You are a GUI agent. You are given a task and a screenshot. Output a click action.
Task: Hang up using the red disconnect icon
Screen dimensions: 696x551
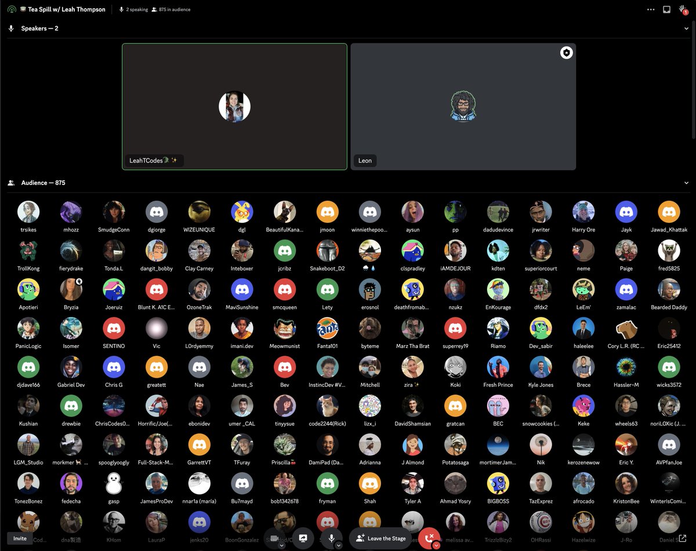coord(429,537)
